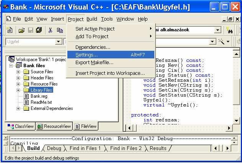Choose Dependencies... from Project menu
The width and height of the screenshot is (242, 163).
tap(111, 47)
